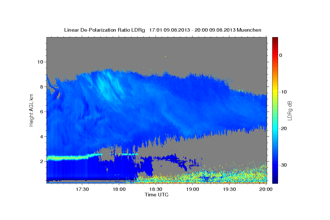Click the height axis label 6

(41, 112)
